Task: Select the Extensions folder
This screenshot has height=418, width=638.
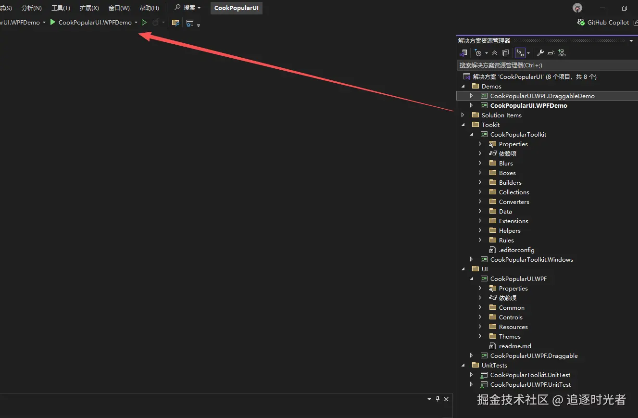Action: click(x=513, y=221)
